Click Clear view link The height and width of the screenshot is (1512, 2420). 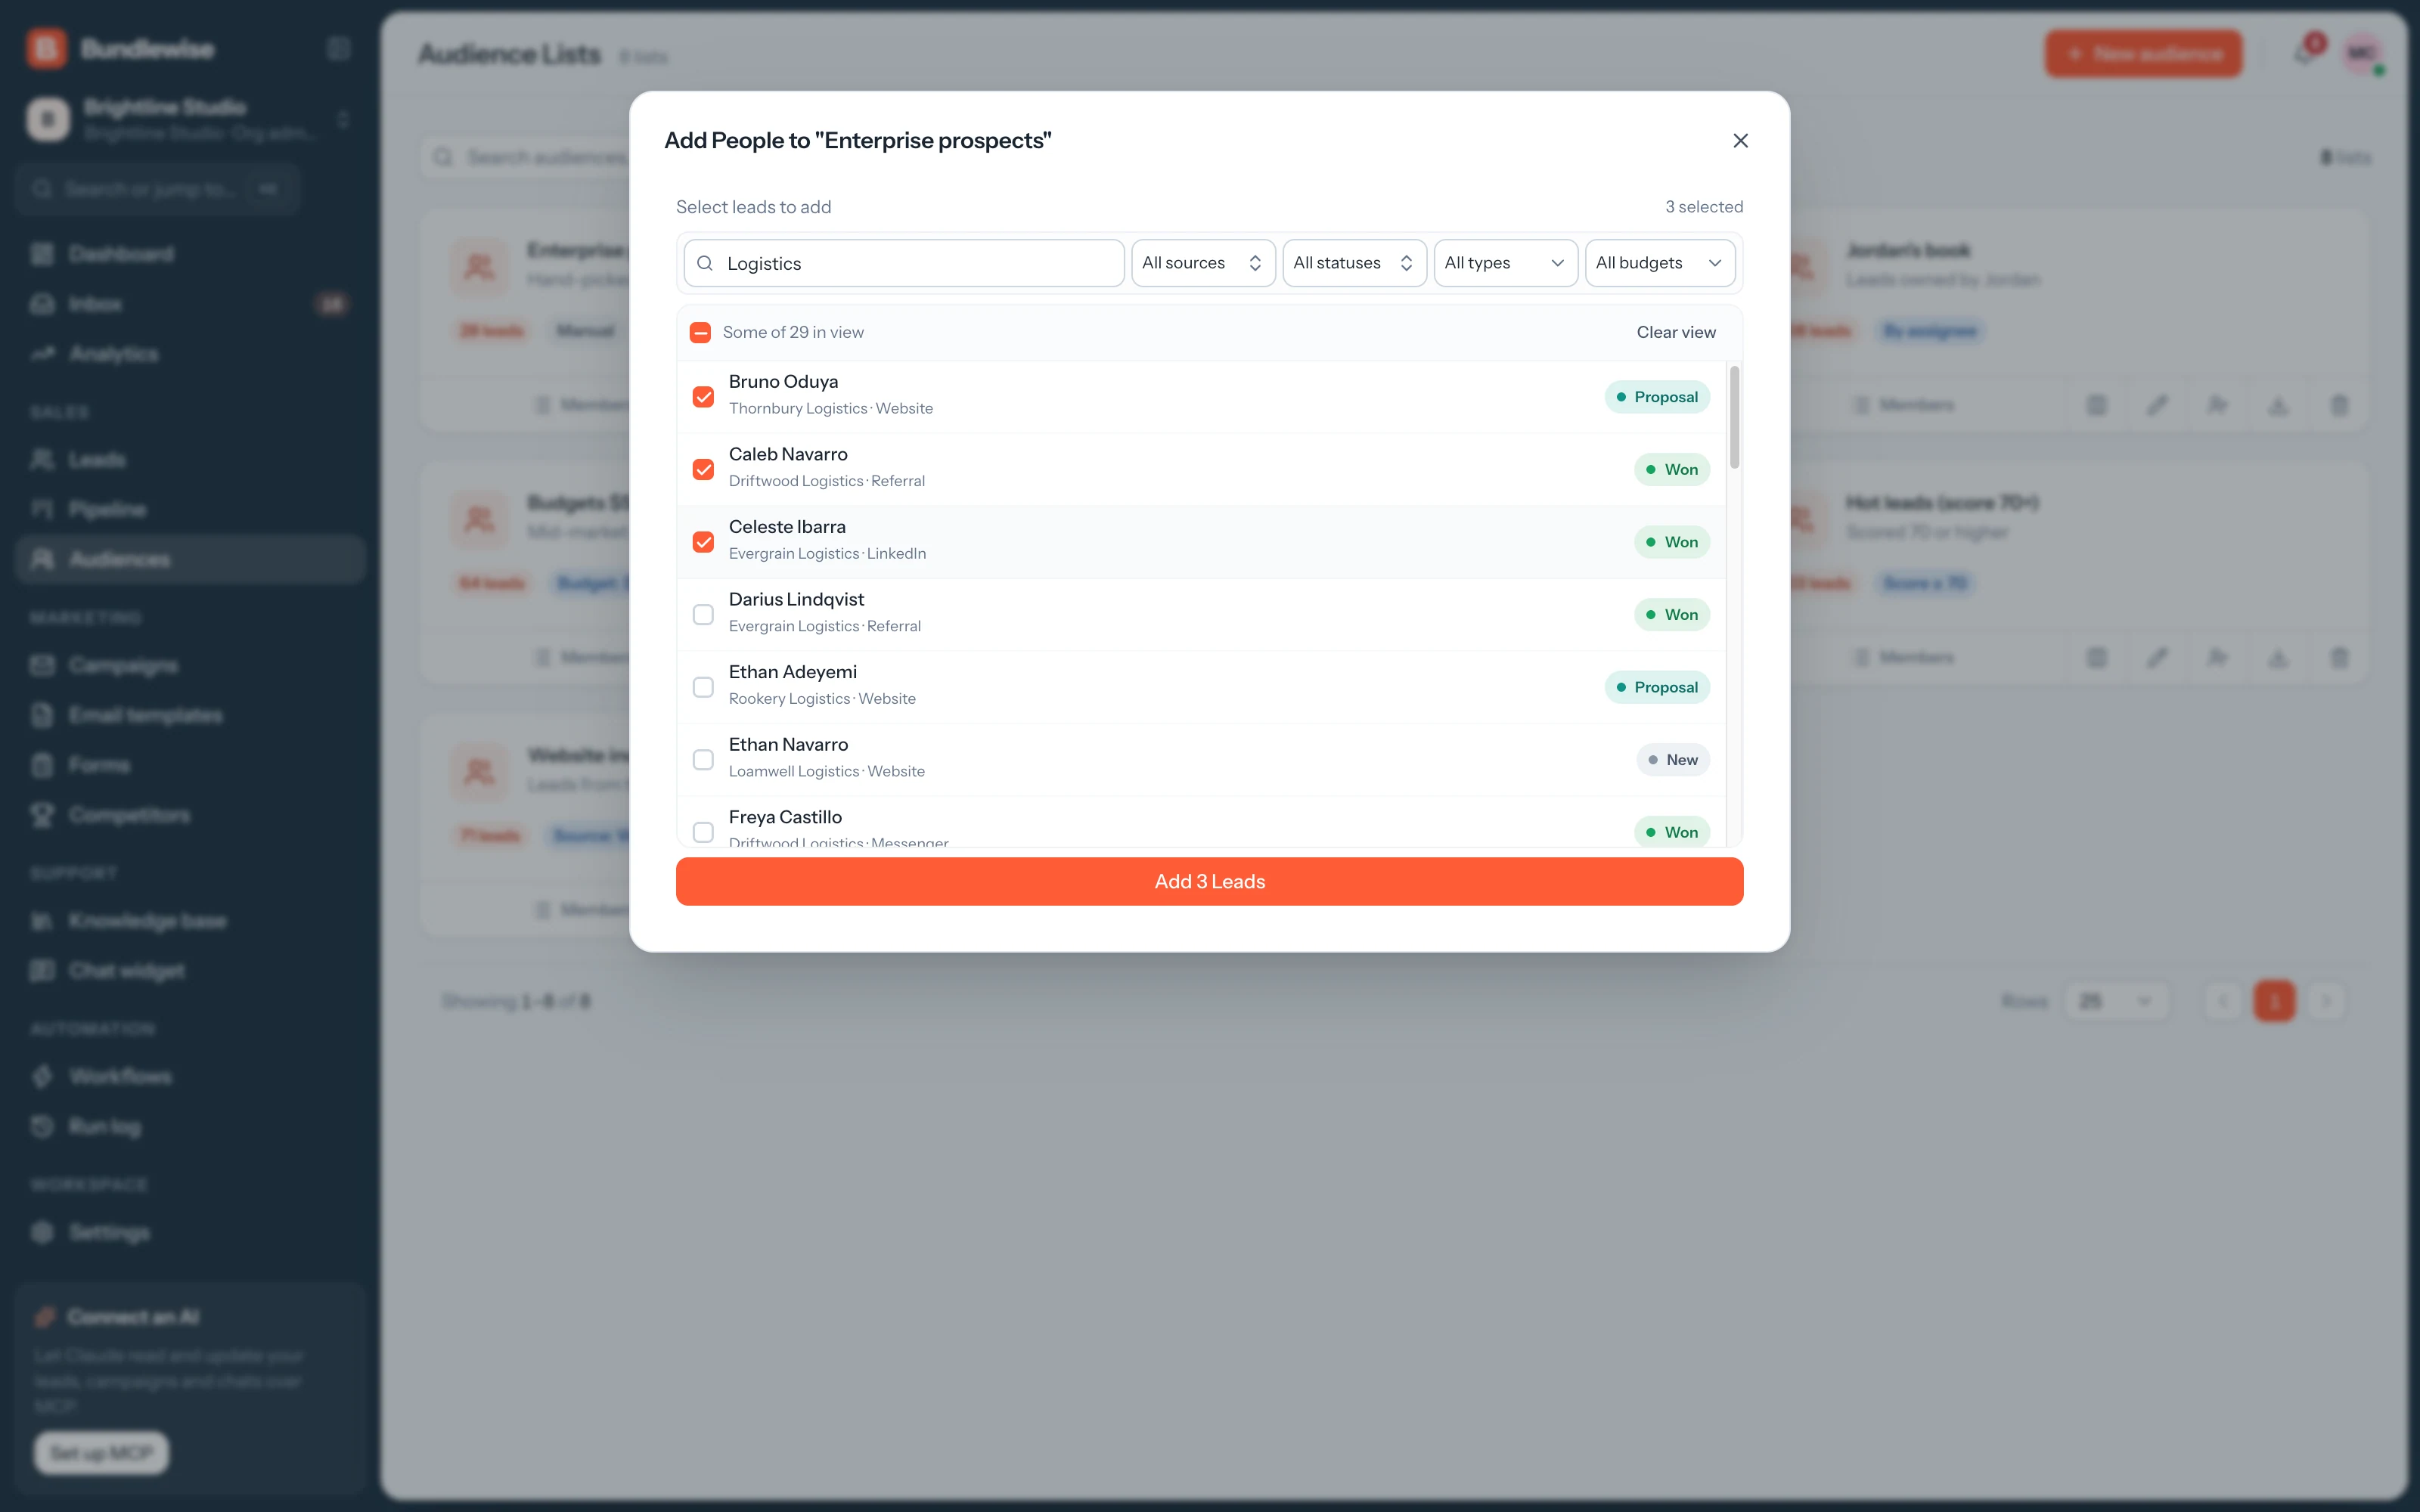pyautogui.click(x=1676, y=332)
